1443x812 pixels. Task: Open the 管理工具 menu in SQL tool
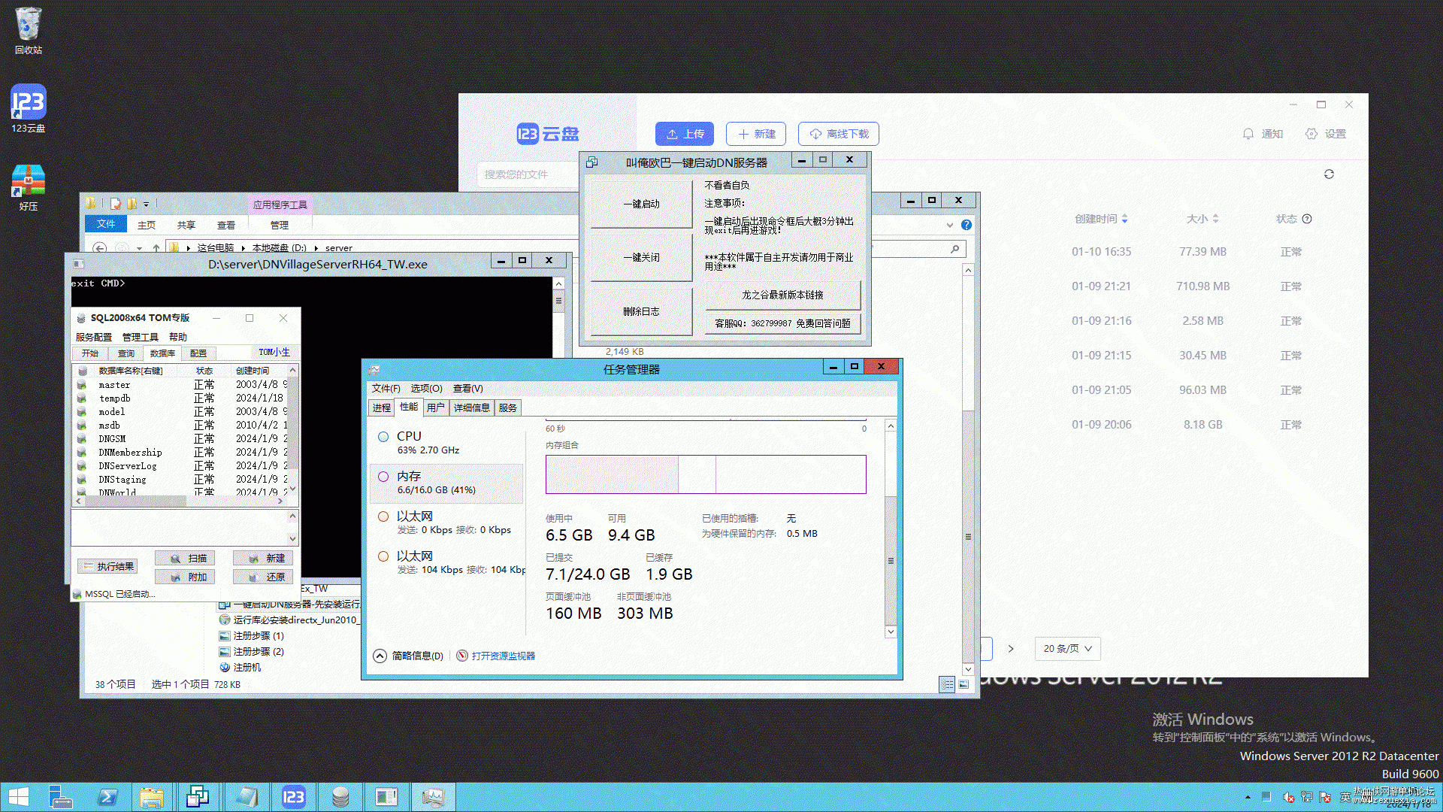[x=141, y=337]
